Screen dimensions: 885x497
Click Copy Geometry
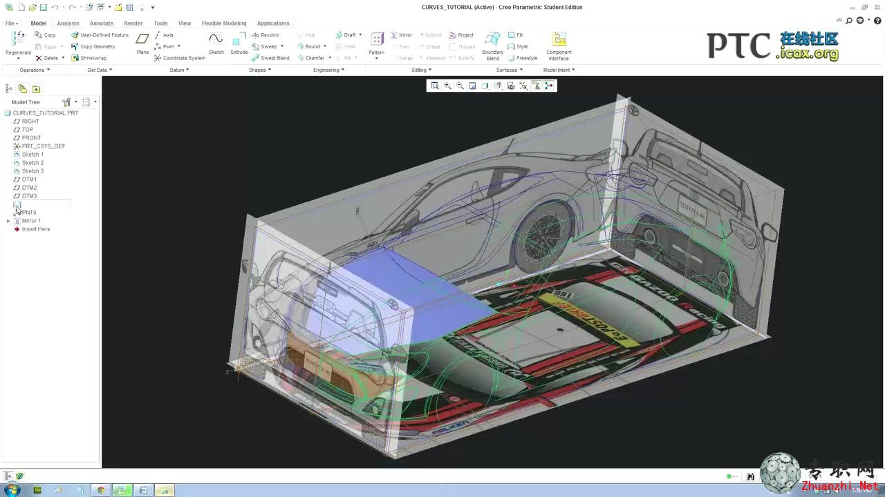click(93, 47)
